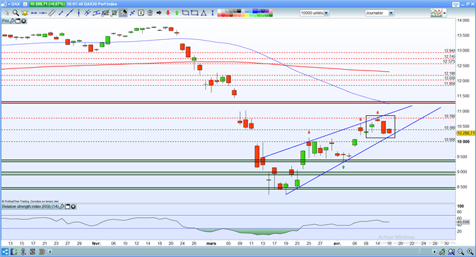Image resolution: width=476 pixels, height=257 pixels.
Task: Select the rectangle drawing tool
Action: (195, 13)
